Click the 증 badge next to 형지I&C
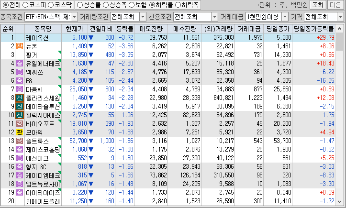 tap(20, 166)
